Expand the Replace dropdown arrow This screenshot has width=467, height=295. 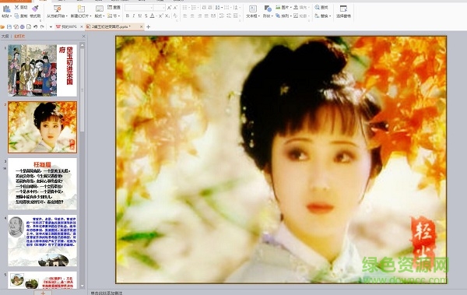[x=330, y=16]
